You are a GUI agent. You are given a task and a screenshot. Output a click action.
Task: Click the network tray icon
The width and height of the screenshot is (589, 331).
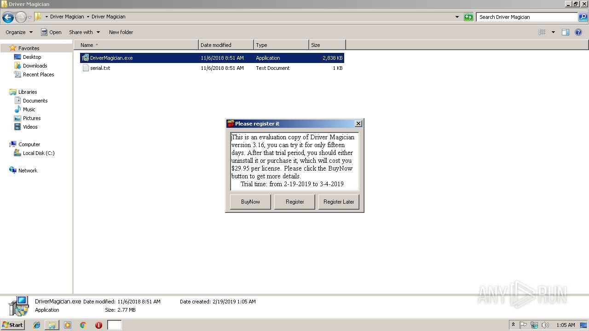point(534,325)
